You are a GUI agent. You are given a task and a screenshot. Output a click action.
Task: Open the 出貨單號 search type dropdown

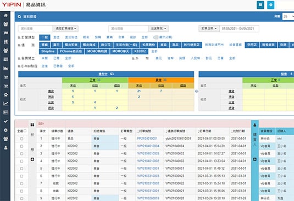click(159, 29)
